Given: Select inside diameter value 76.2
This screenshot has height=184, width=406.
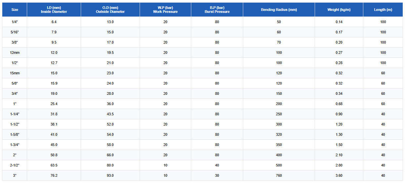Looking at the screenshot, I should pyautogui.click(x=54, y=175).
